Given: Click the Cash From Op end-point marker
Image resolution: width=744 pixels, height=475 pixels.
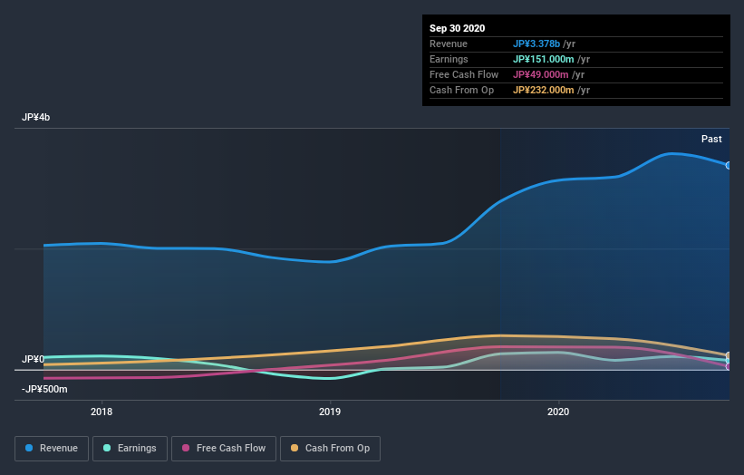Looking at the screenshot, I should (729, 355).
